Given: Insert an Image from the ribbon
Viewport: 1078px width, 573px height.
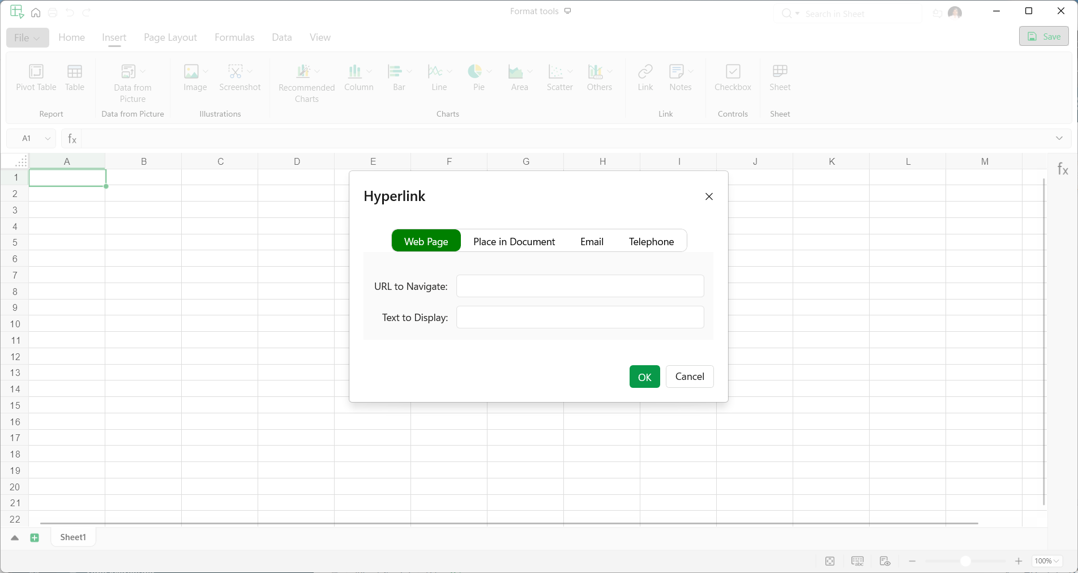Looking at the screenshot, I should point(191,71).
